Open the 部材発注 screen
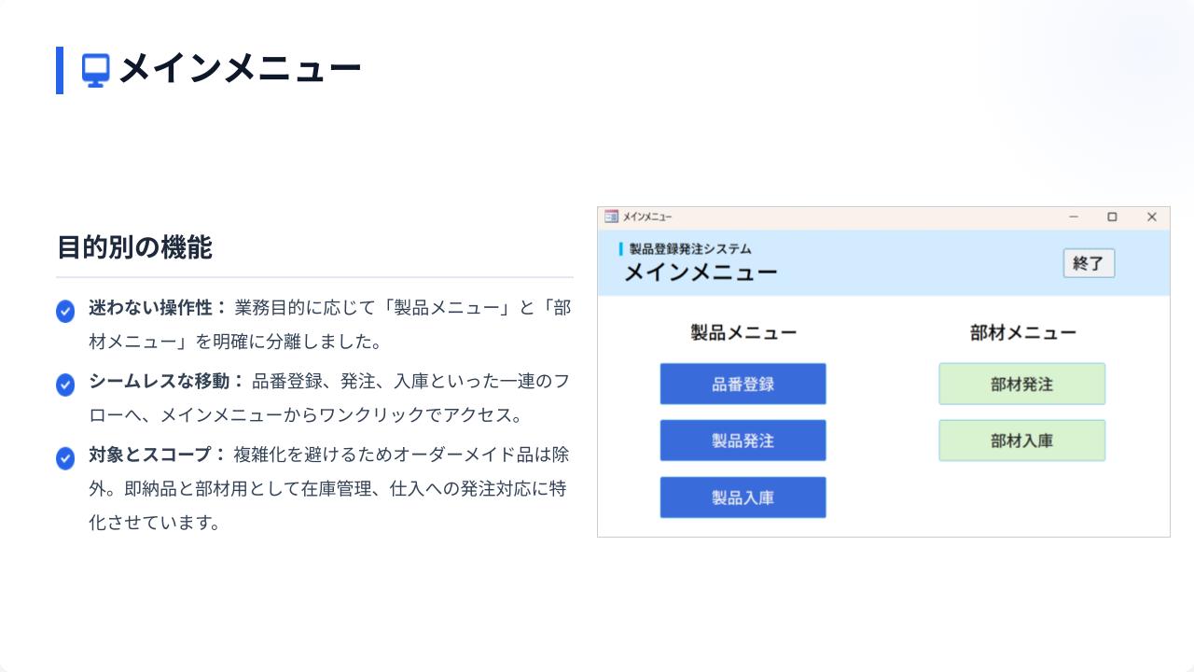 coord(1021,384)
